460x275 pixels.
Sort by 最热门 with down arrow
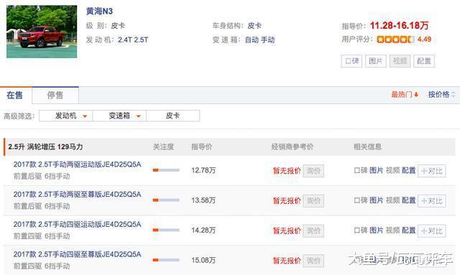[405, 94]
